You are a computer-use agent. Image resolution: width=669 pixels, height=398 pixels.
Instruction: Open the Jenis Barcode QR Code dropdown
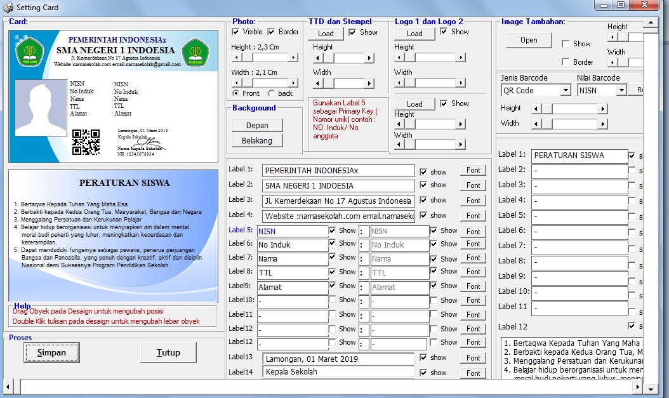coord(566,90)
